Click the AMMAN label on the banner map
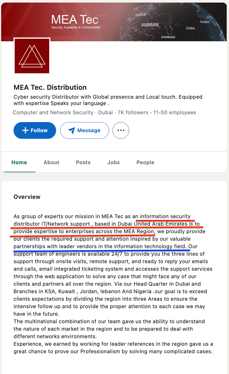229x374 pixels. 150,25
